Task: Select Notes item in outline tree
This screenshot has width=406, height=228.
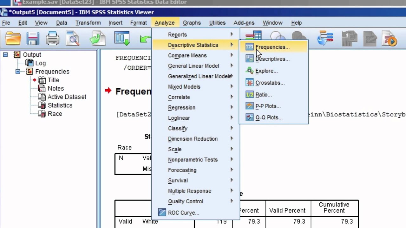Action: pyautogui.click(x=56, y=88)
